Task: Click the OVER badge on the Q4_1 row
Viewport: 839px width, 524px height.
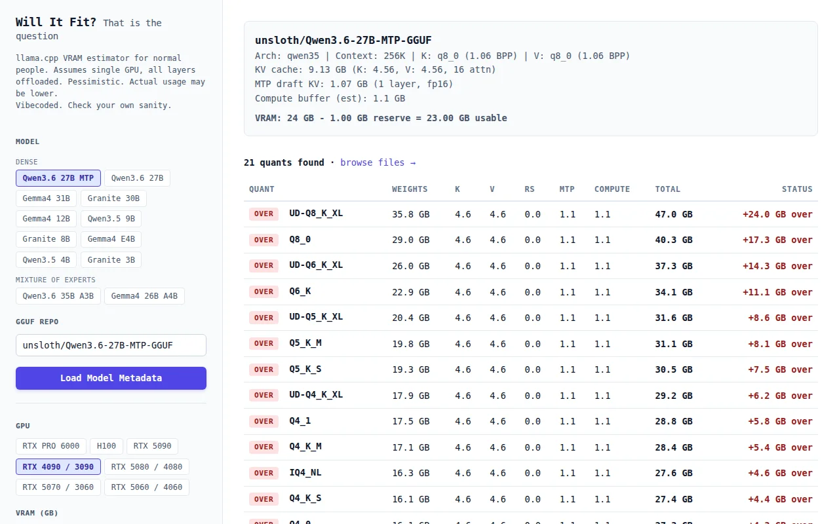Action: 263,421
